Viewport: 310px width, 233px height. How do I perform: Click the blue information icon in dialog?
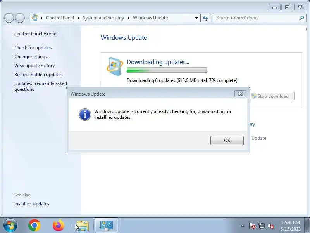(84, 115)
